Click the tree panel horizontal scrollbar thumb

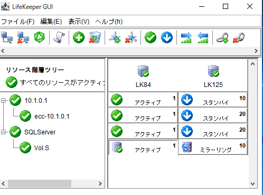point(40,184)
